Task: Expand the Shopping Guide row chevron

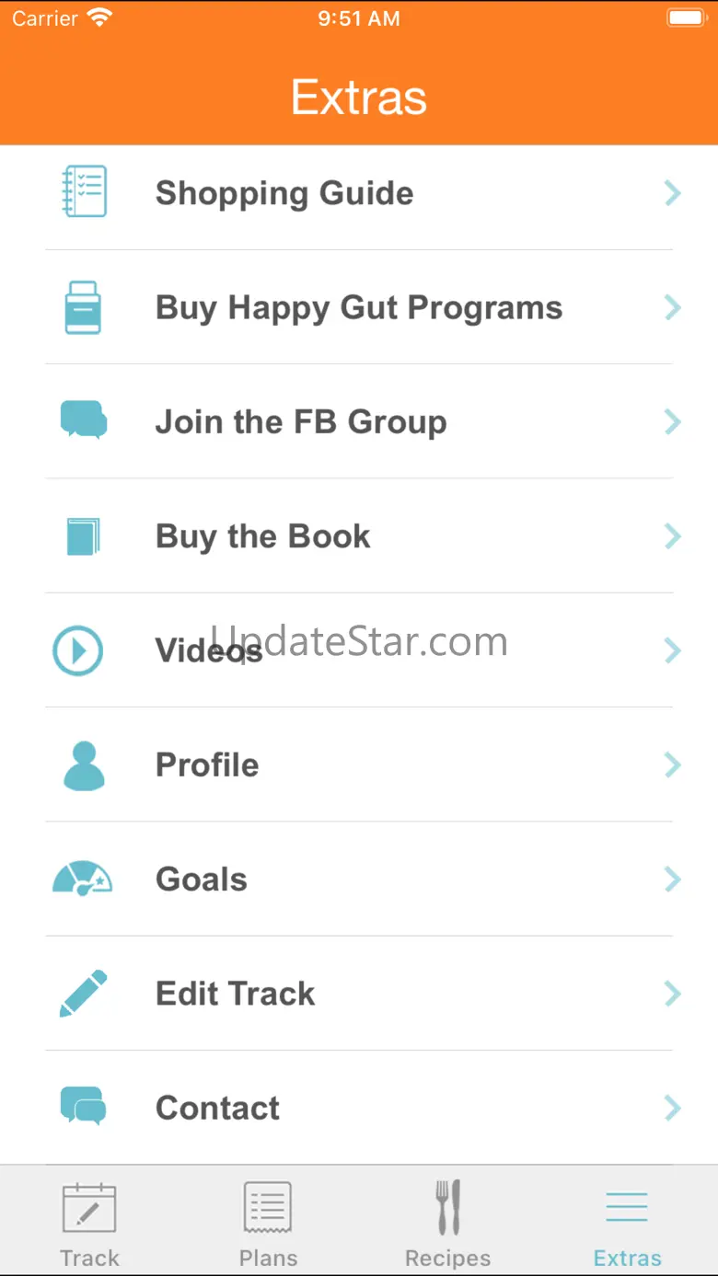Action: pos(673,193)
